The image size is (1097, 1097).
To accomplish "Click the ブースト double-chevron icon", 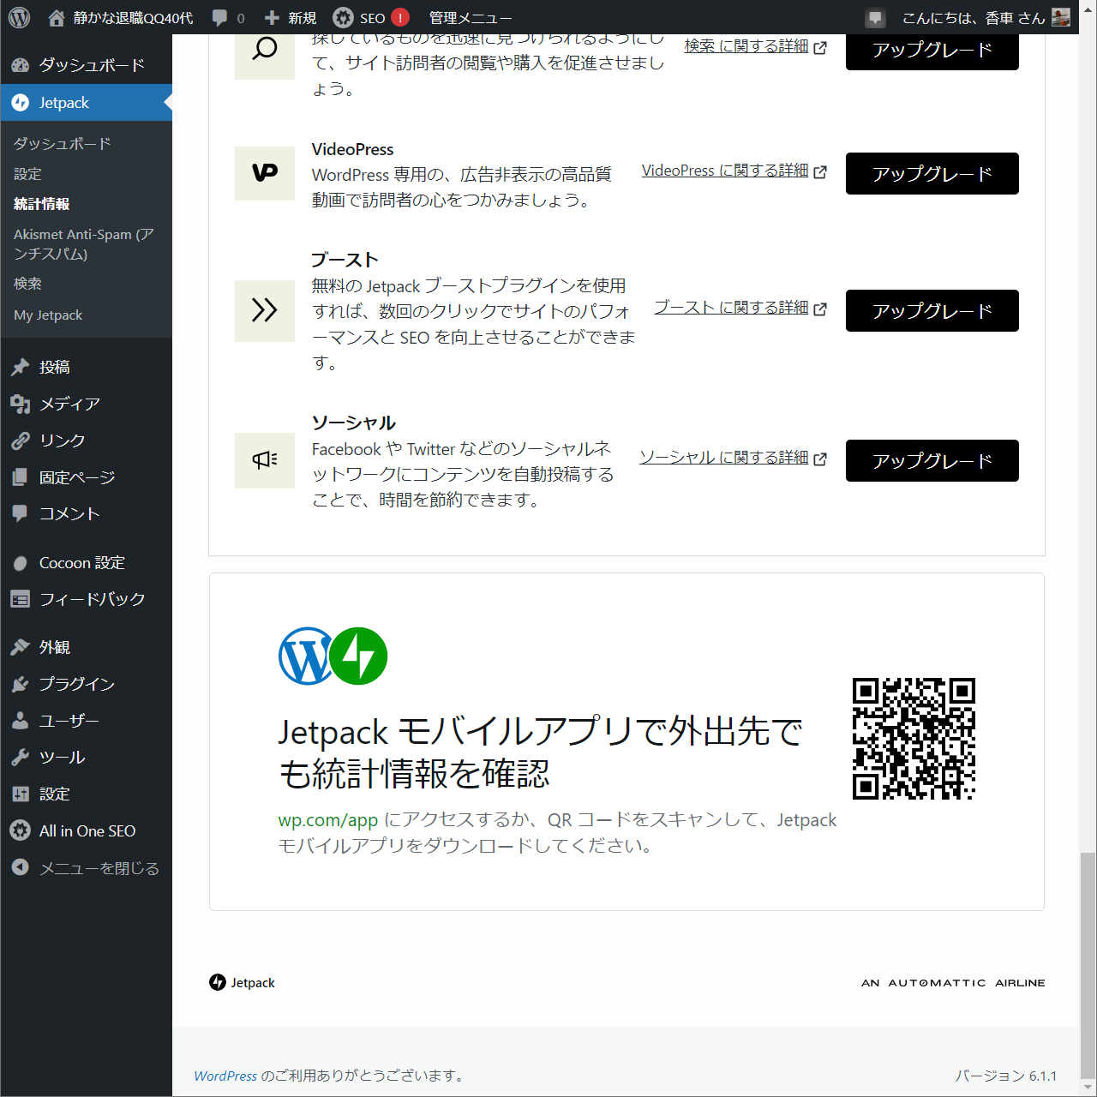I will (265, 310).
